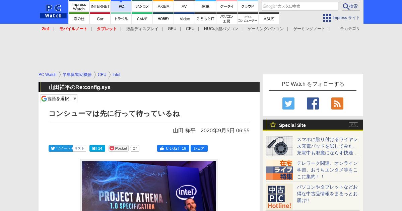Go to the タブレット category
The image size is (402, 211).
coord(107,29)
